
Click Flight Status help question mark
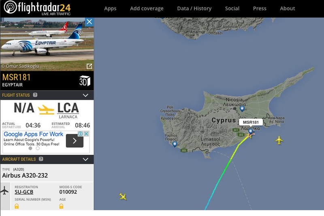(x=35, y=95)
